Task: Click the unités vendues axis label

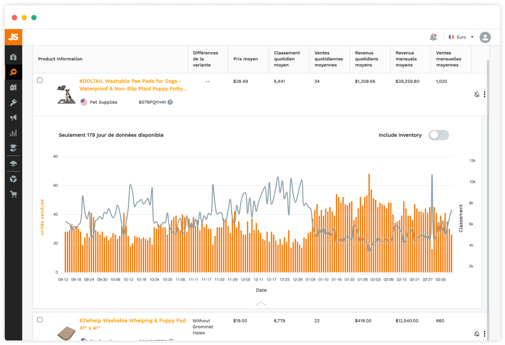Action: tap(42, 217)
